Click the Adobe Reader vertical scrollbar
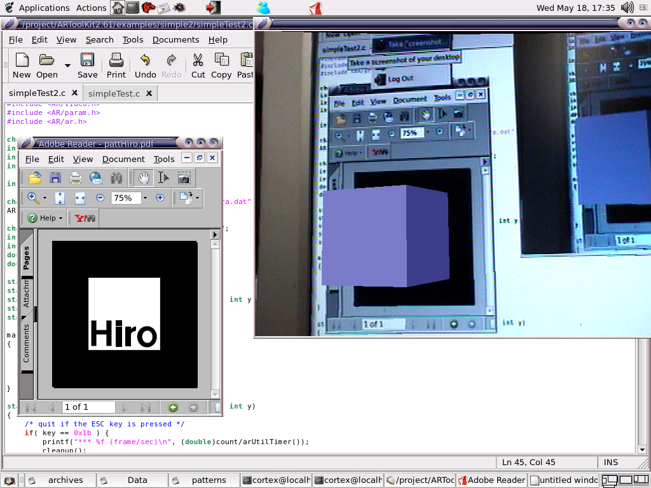Viewport: 651px width, 488px height. click(x=215, y=319)
